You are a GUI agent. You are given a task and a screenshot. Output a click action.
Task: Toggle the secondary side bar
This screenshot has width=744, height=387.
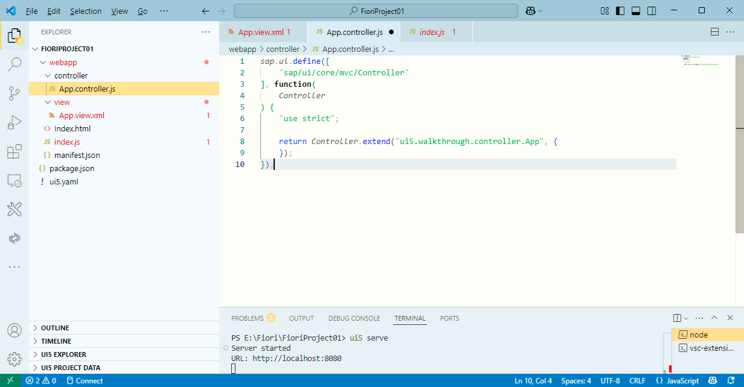tap(652, 11)
